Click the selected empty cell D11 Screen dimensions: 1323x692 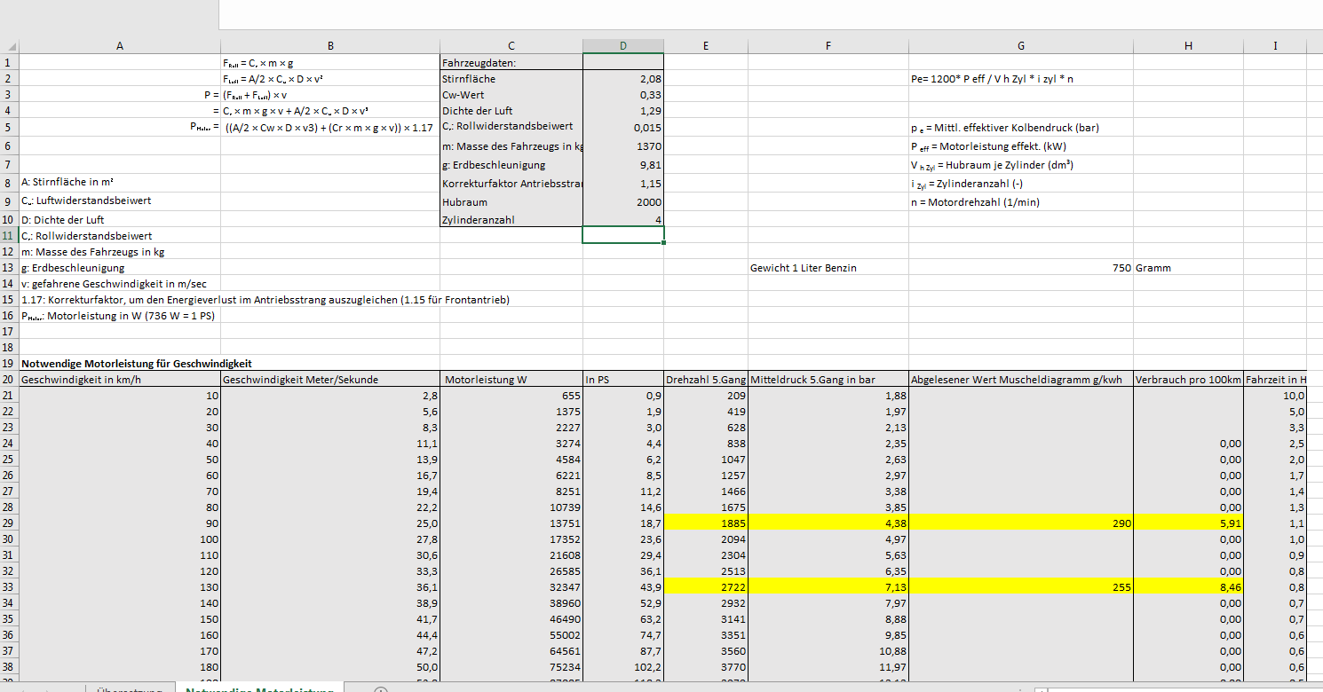click(623, 235)
